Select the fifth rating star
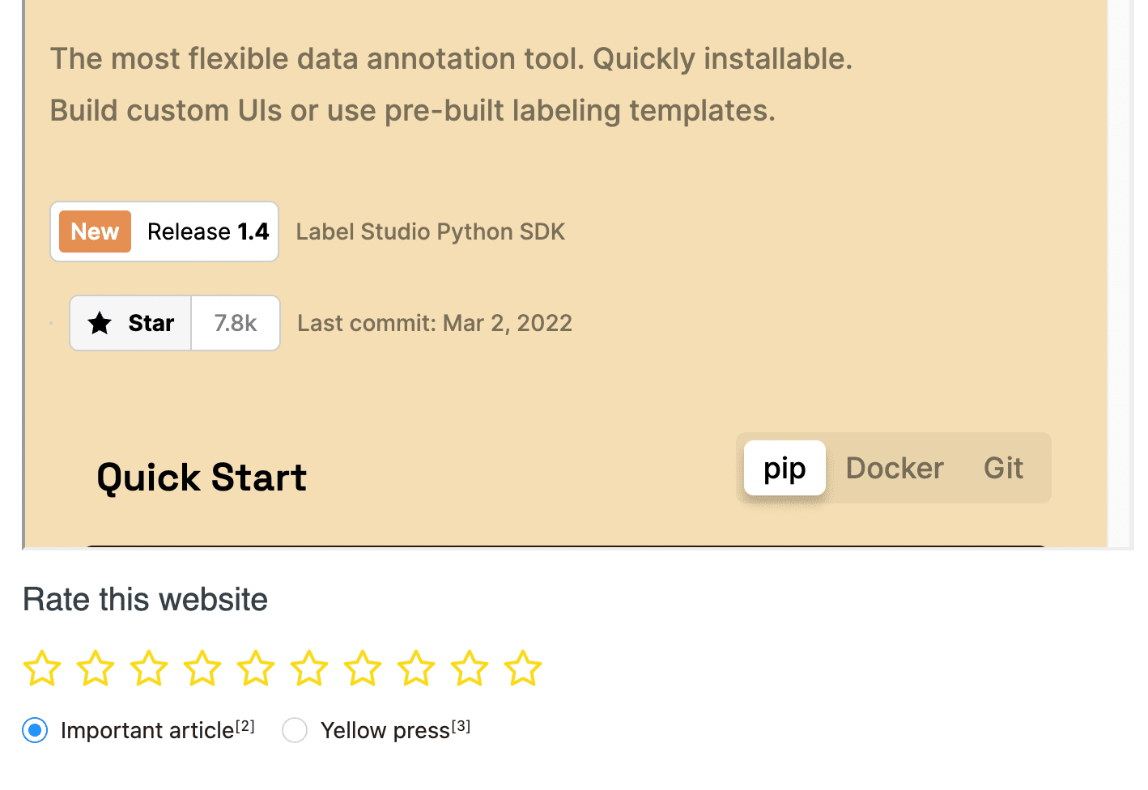Viewport: 1148px width, 790px height. pos(256,669)
